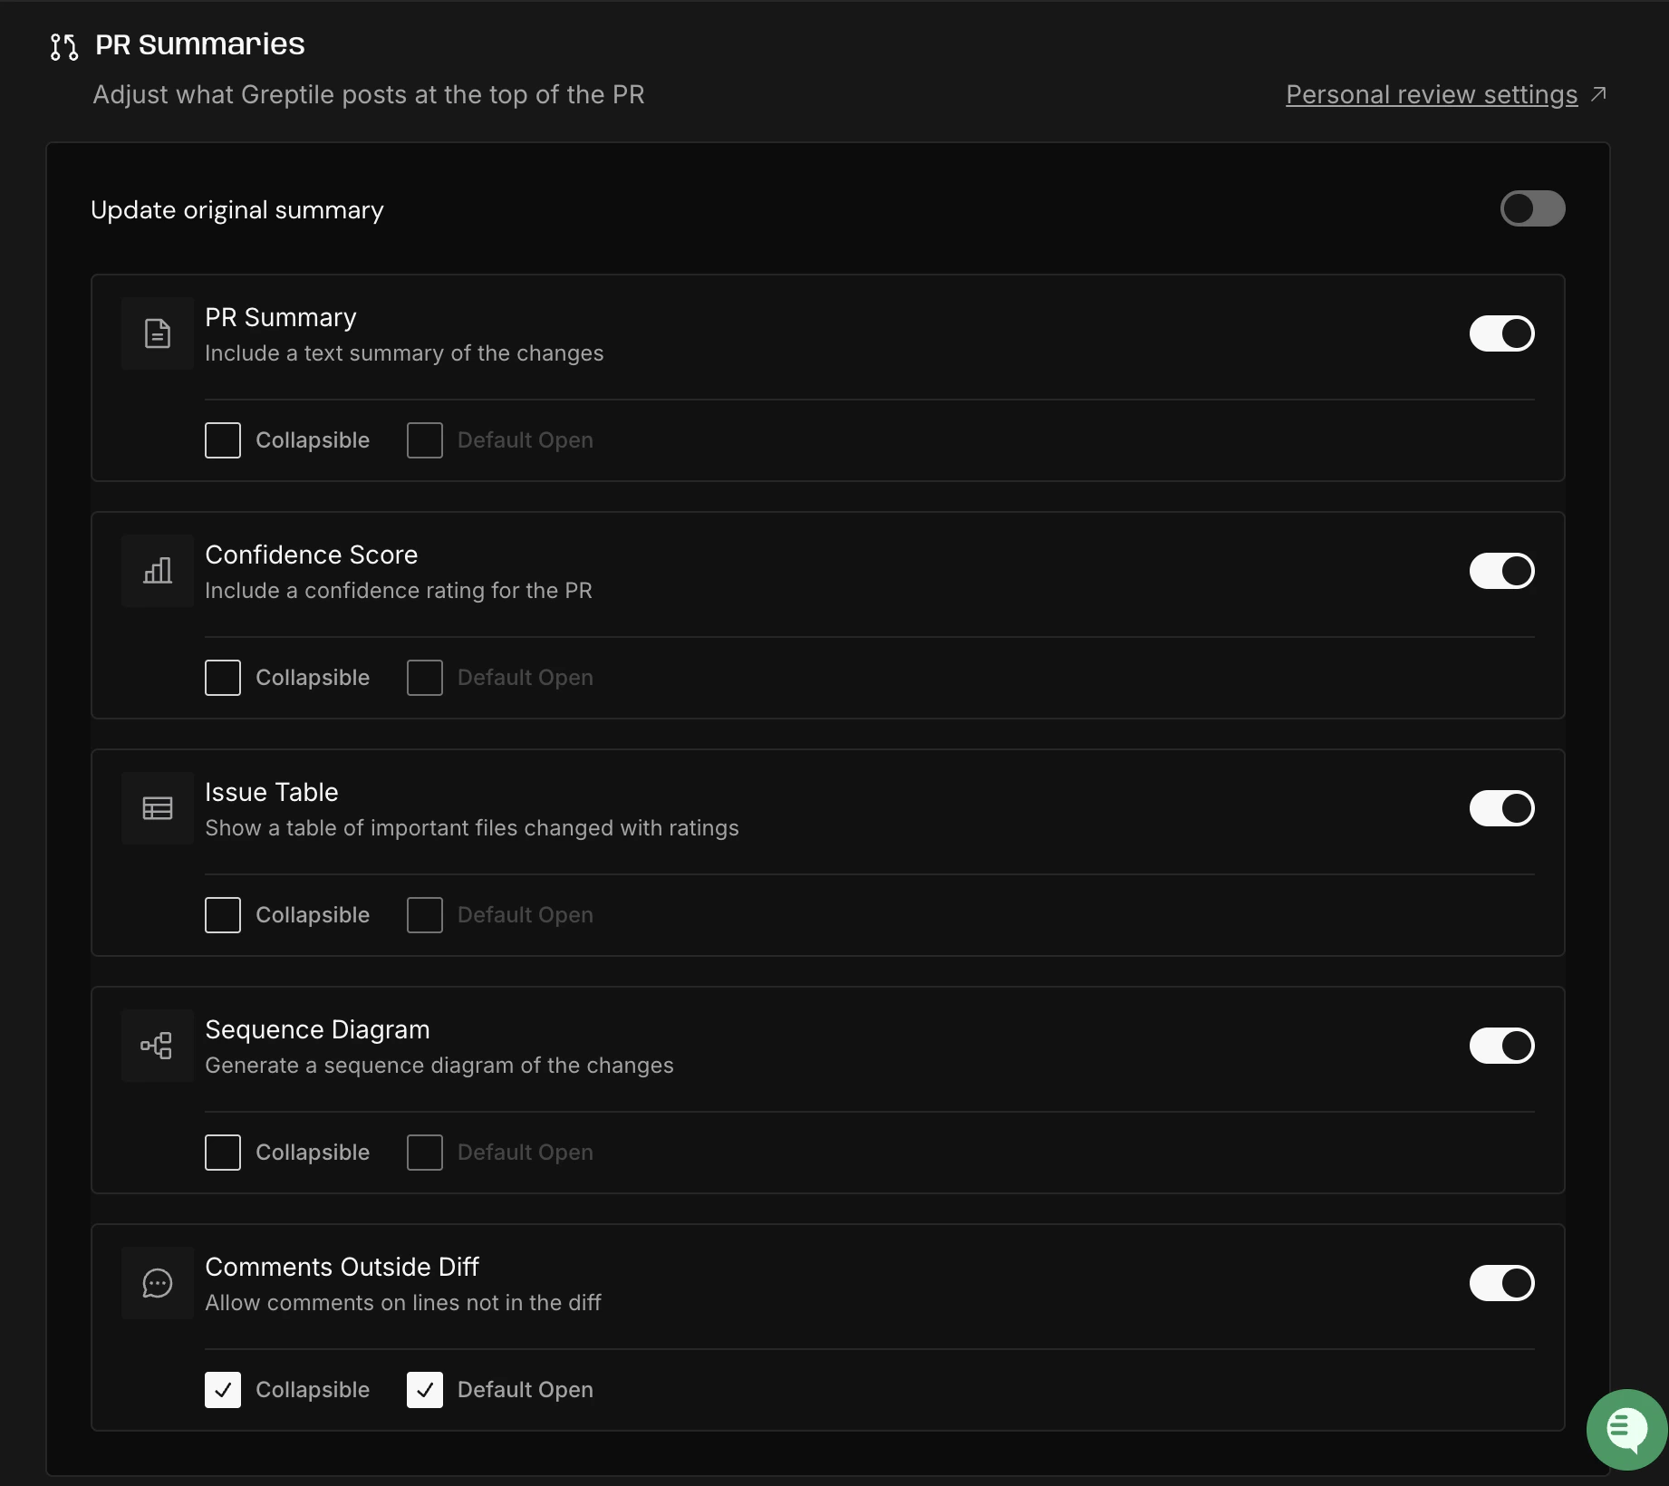The height and width of the screenshot is (1486, 1669).
Task: Open Personal review settings
Action: pyautogui.click(x=1430, y=93)
